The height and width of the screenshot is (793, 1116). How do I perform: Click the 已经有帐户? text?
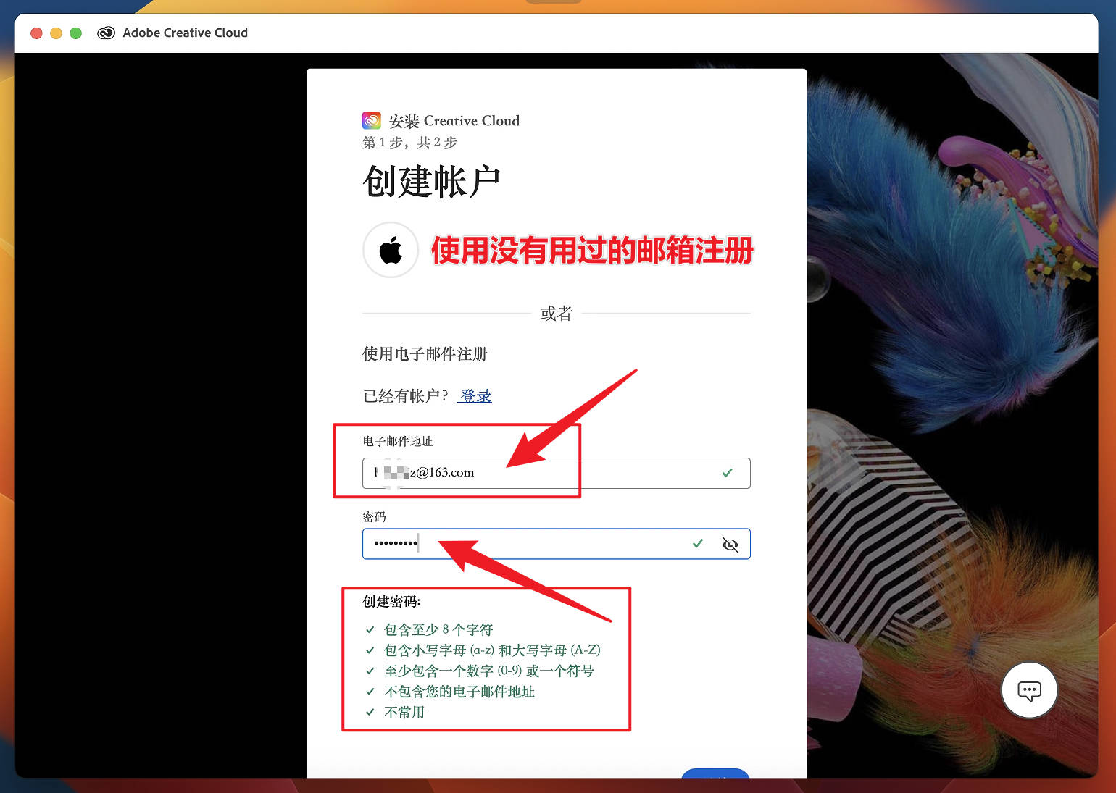point(406,396)
